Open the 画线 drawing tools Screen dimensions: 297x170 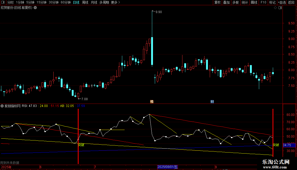254,2
